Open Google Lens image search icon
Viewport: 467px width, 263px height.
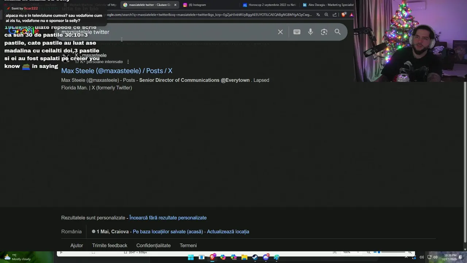click(x=324, y=32)
